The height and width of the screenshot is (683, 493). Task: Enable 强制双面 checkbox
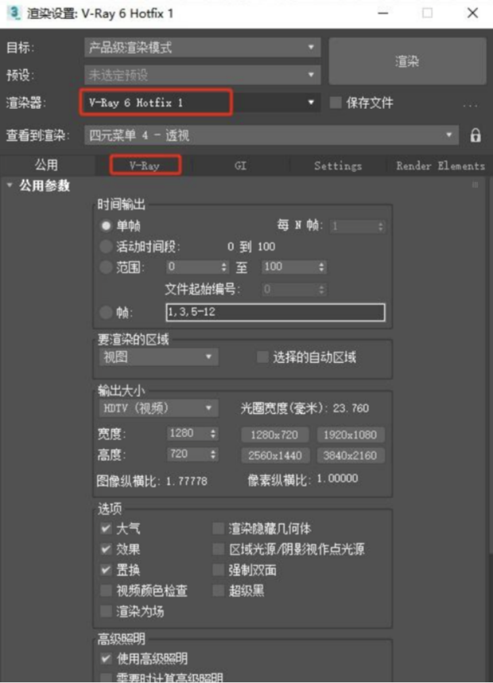pyautogui.click(x=218, y=569)
